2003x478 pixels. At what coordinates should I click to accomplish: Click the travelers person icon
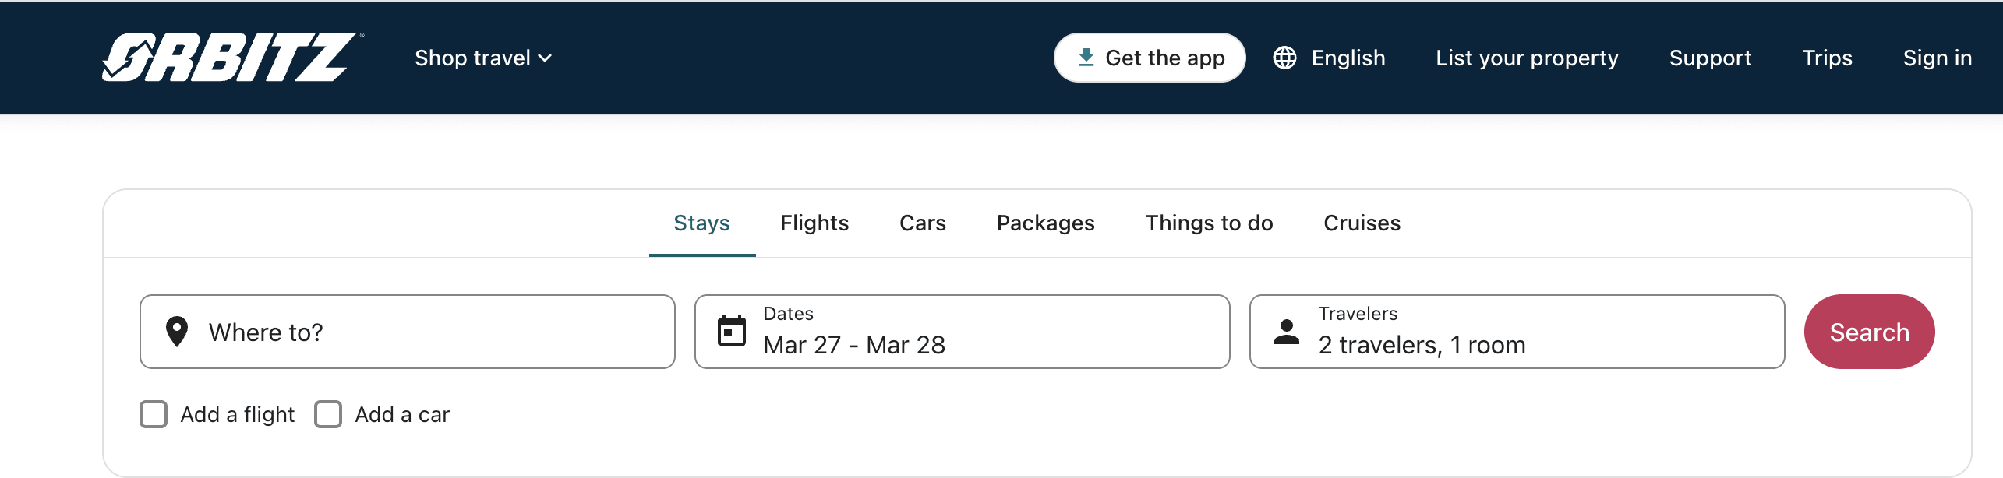click(x=1286, y=332)
